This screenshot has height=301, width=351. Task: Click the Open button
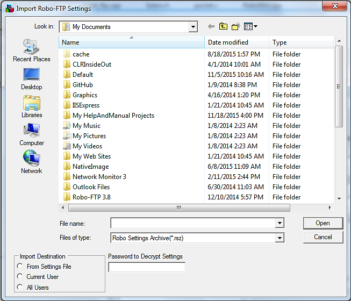[323, 223]
